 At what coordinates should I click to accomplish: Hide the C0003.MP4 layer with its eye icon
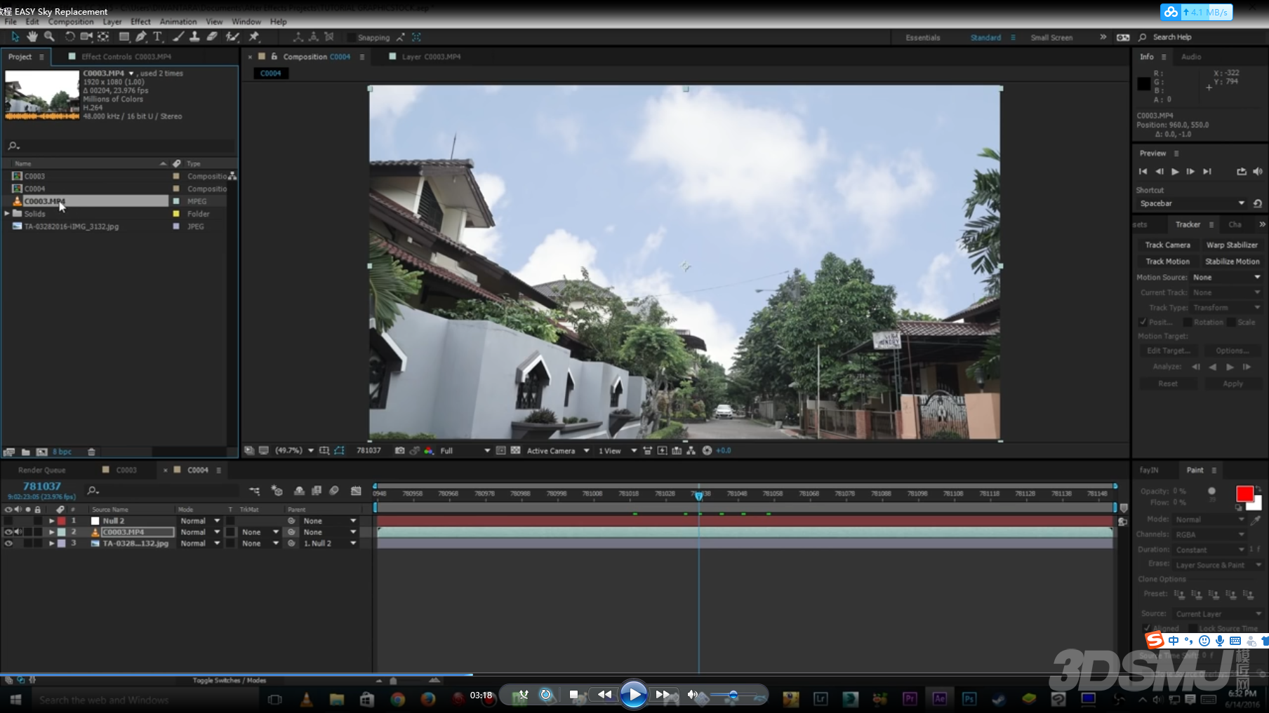coord(8,532)
